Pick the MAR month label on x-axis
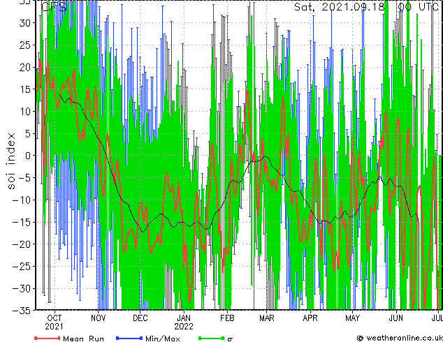 pos(266,317)
